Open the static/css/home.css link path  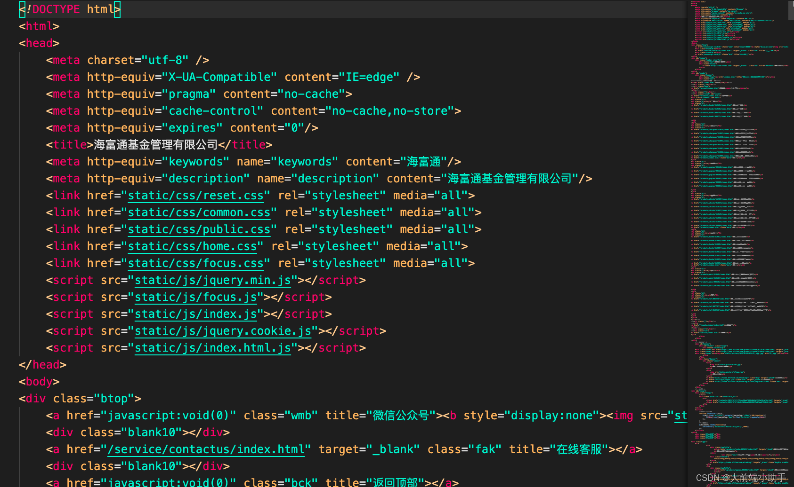(193, 246)
